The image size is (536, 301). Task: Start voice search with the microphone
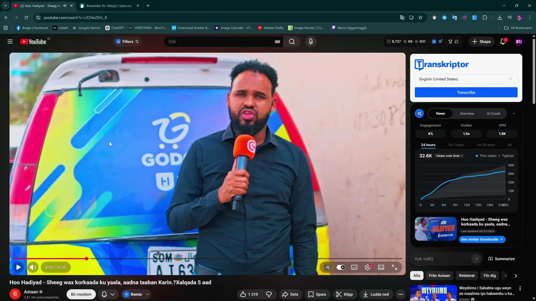[311, 41]
